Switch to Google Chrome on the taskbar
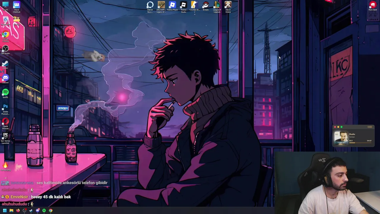The width and height of the screenshot is (380, 214). point(50,210)
